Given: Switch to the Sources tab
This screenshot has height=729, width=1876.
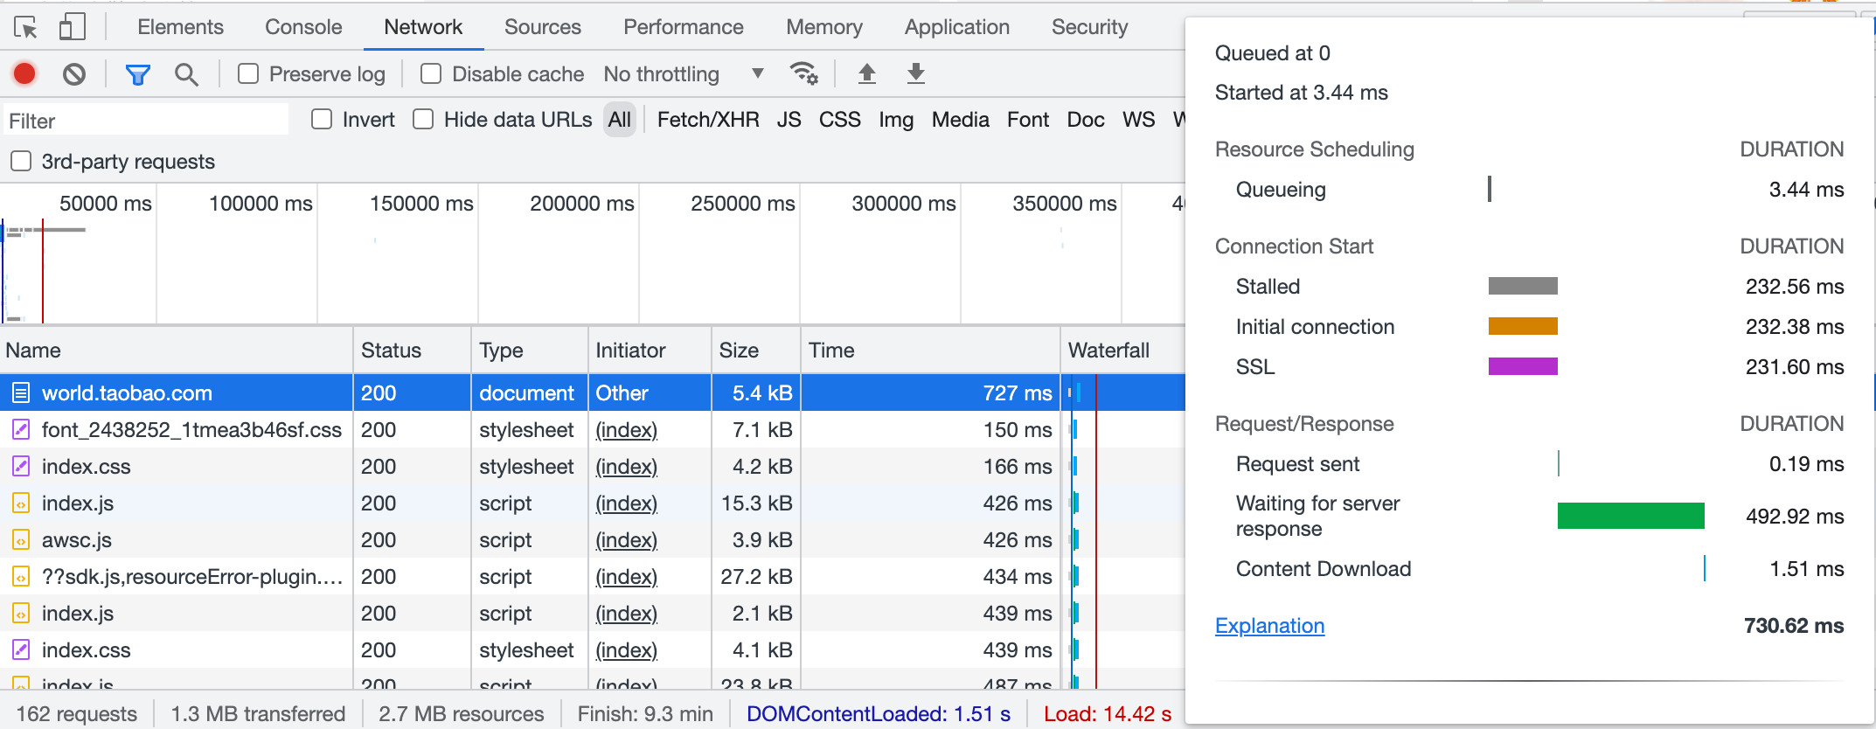Looking at the screenshot, I should tap(543, 27).
